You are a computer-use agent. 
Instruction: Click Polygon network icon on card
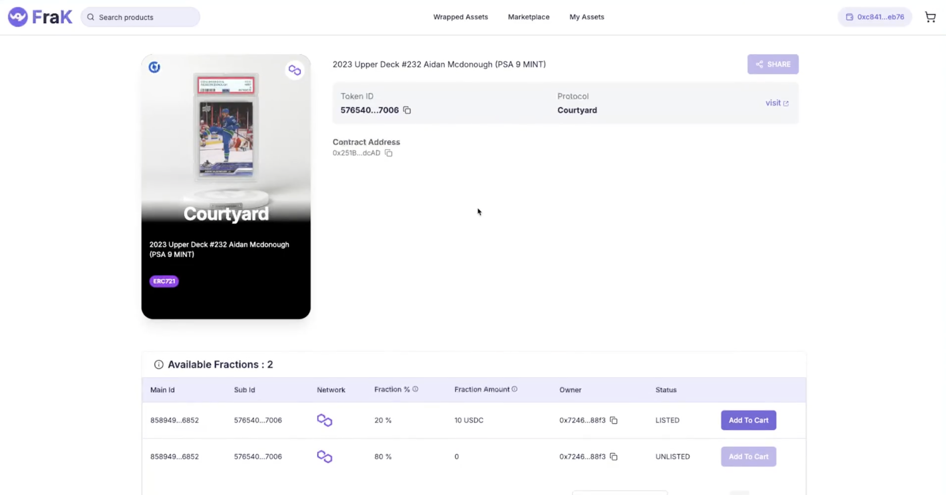[x=295, y=70]
